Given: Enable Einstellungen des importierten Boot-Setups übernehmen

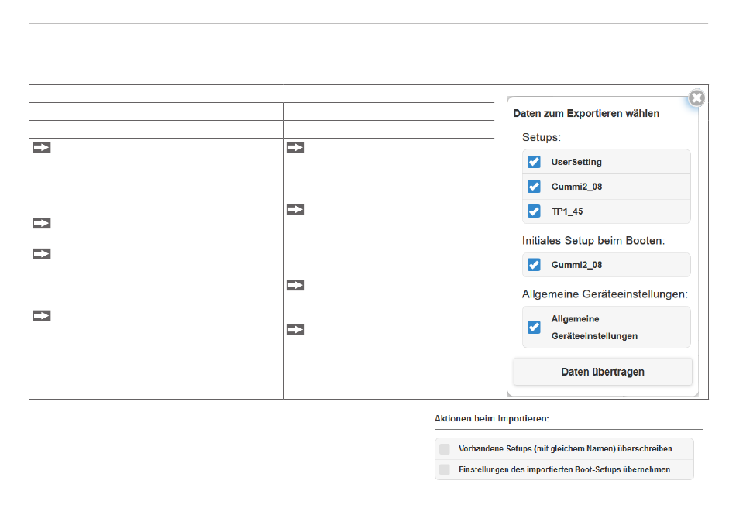Looking at the screenshot, I should [445, 469].
